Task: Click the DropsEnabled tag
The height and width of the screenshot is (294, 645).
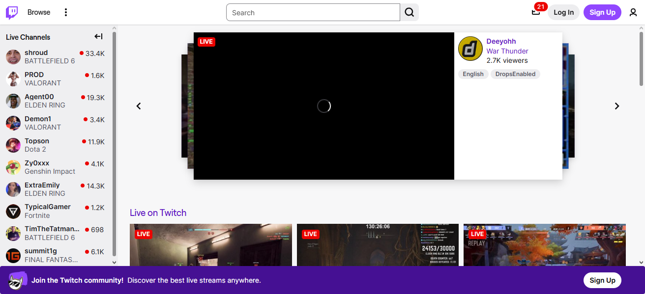Action: tap(515, 74)
